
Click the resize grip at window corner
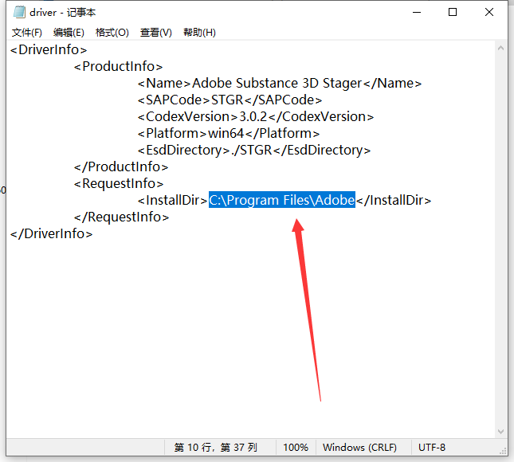pos(503,452)
